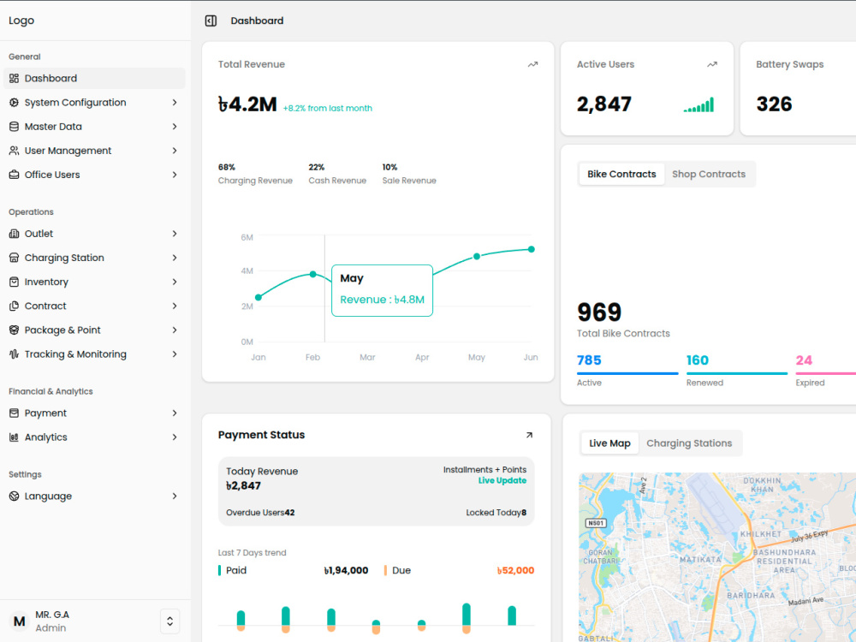Click the Analytics chart icon
Image resolution: width=856 pixels, height=642 pixels.
coord(15,437)
